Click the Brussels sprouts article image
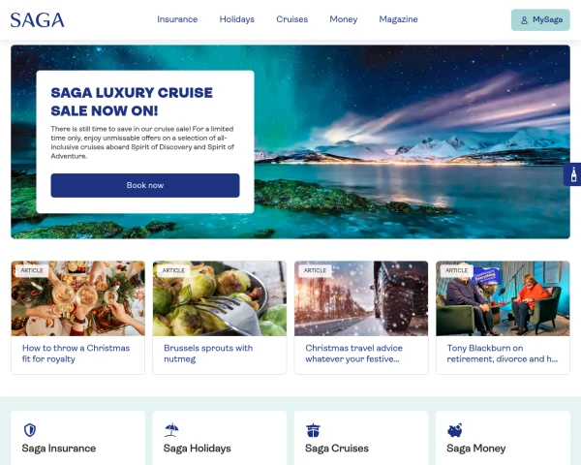The image size is (581, 465). [220, 298]
